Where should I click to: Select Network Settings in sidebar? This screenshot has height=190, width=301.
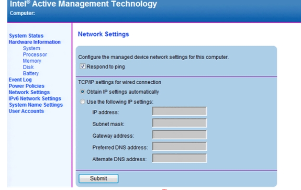(29, 92)
